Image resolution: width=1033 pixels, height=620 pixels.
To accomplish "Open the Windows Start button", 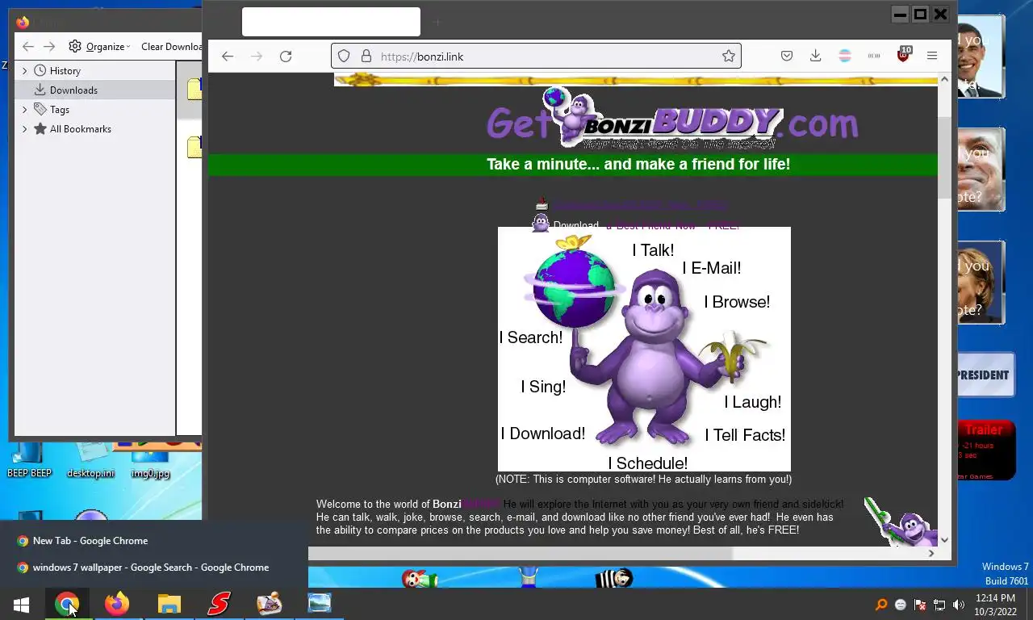I will coord(21,604).
